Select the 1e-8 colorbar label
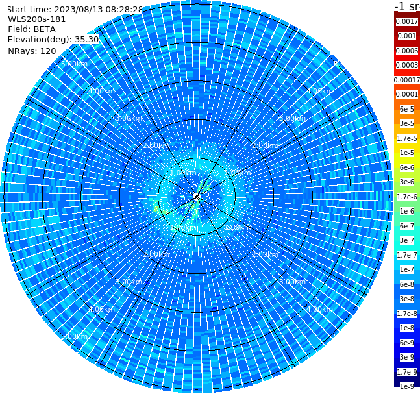This screenshot has width=420, height=394. 407,328
